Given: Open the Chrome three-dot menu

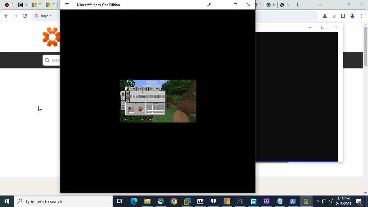Looking at the screenshot, I should (x=362, y=16).
